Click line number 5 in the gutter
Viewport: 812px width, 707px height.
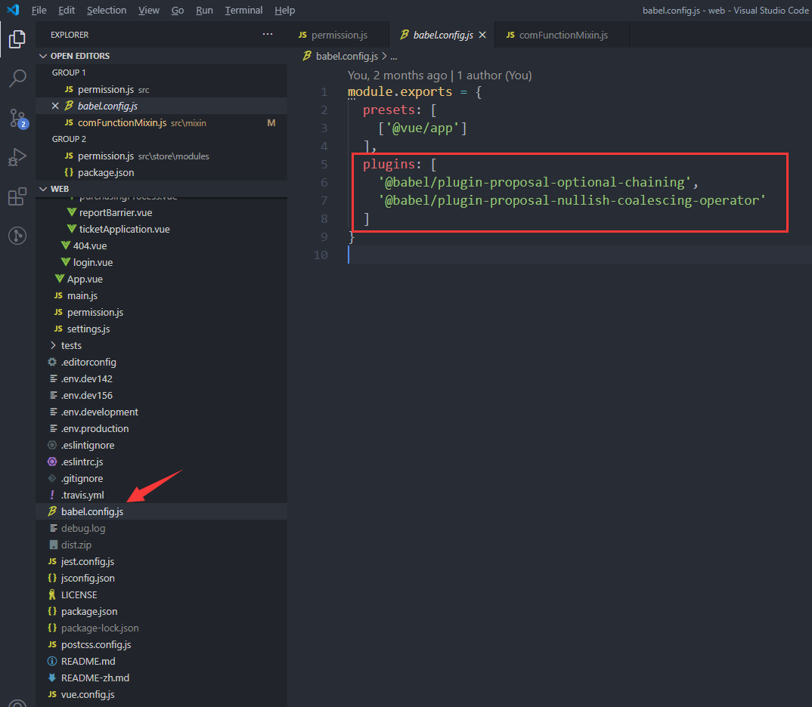tap(324, 165)
